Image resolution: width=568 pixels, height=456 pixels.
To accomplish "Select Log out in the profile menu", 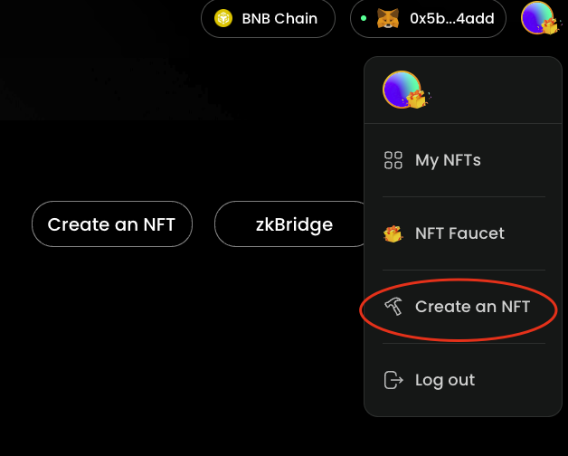I will pyautogui.click(x=444, y=380).
